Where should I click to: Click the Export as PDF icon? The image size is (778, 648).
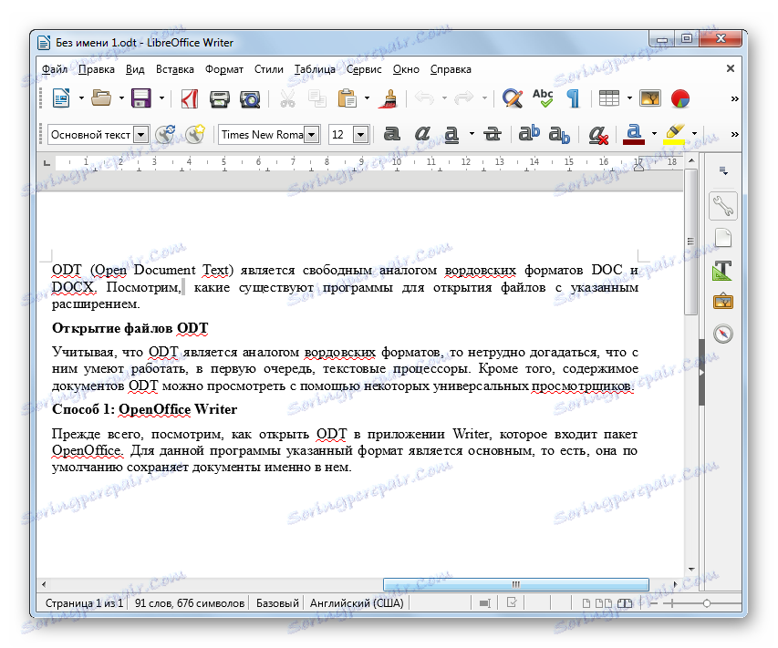point(190,98)
